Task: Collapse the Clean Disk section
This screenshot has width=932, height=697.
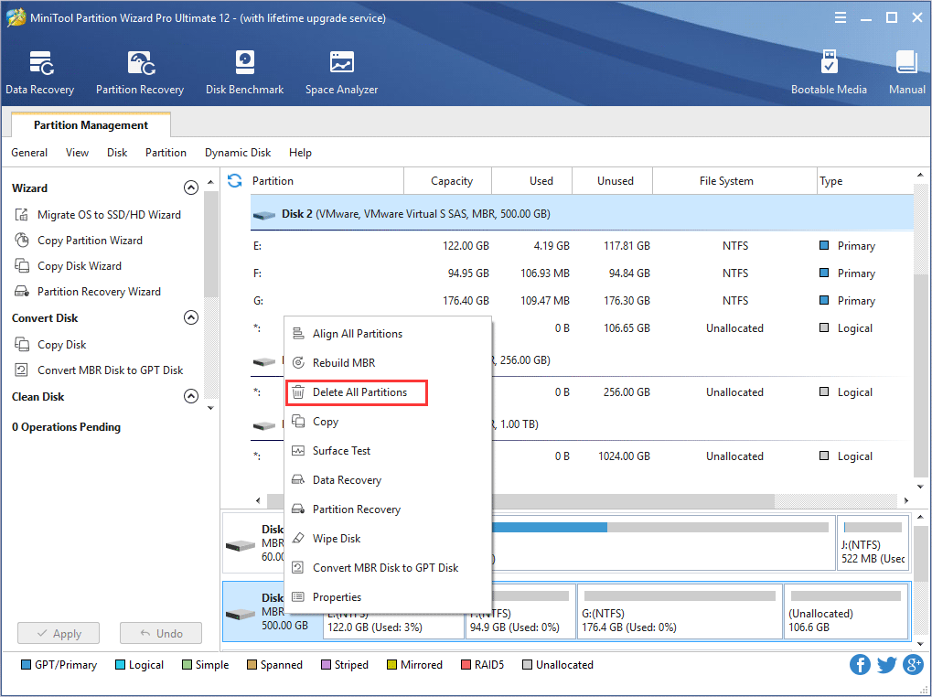Action: pos(191,396)
